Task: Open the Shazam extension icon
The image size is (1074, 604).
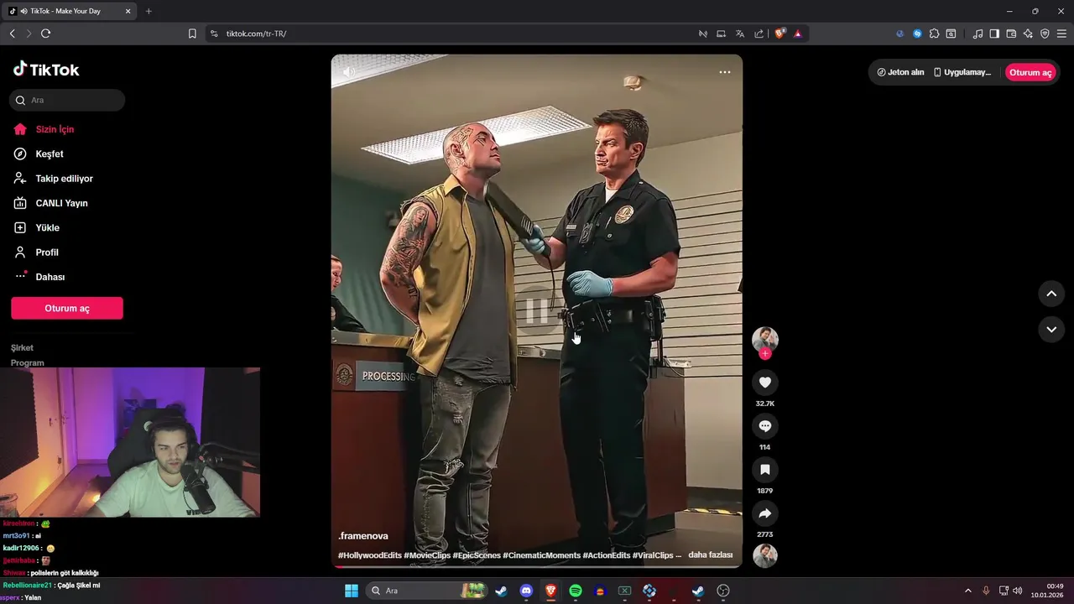Action: click(917, 34)
